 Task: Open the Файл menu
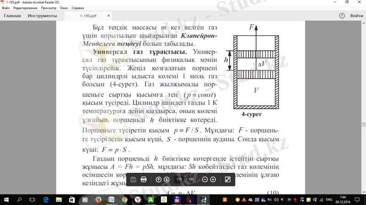5,8
